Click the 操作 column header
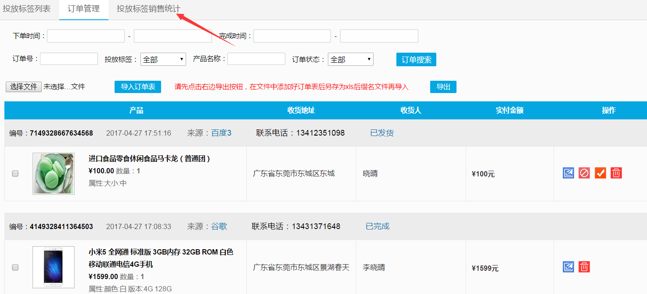This screenshot has width=647, height=294. (609, 111)
